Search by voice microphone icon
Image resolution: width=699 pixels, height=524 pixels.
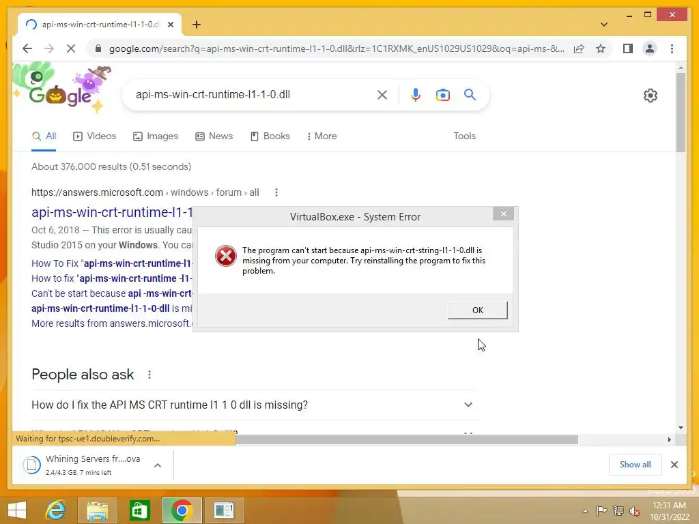pos(416,94)
